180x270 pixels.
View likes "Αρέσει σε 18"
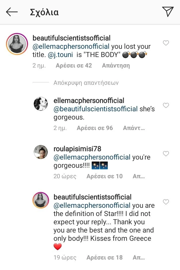(x=104, y=257)
